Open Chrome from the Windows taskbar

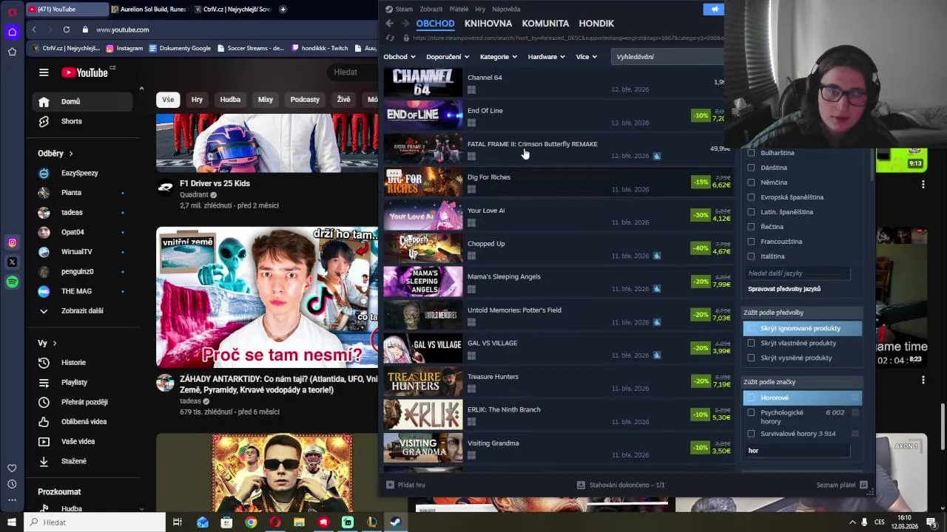(251, 522)
